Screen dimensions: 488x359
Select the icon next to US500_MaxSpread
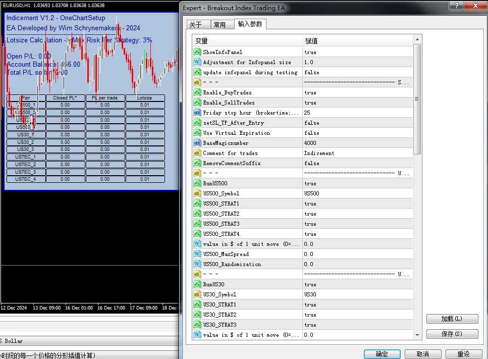tap(197, 254)
